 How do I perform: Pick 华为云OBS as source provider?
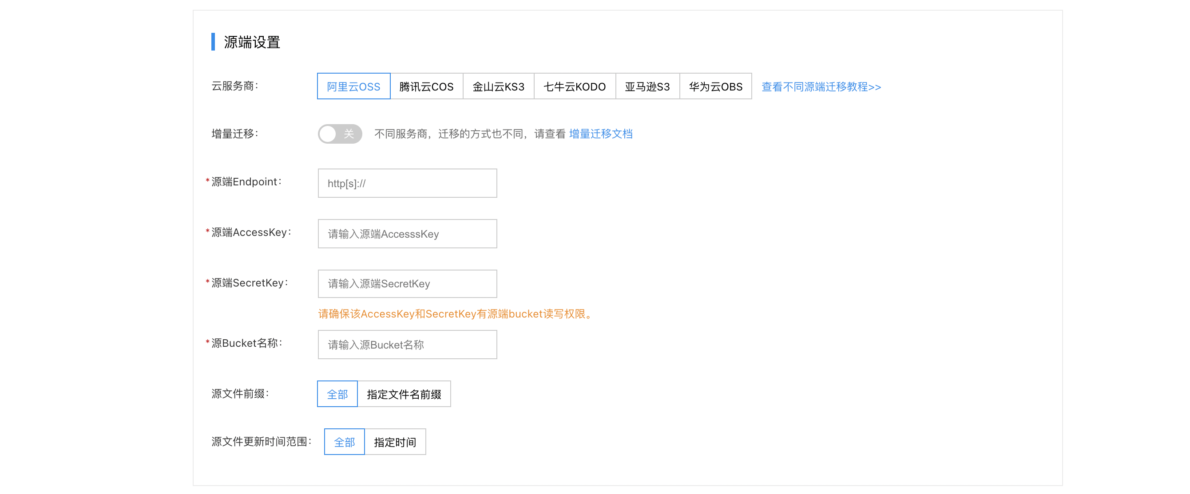click(x=716, y=86)
